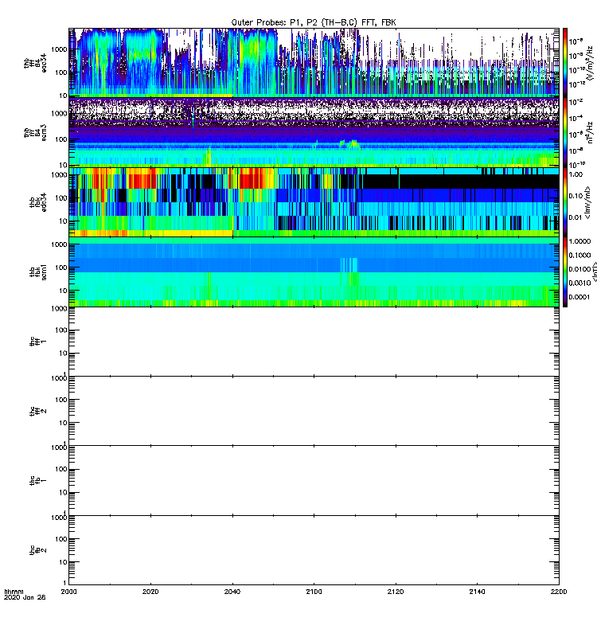Click the 2000 time axis tick label
The height and width of the screenshot is (637, 597).
point(68,592)
